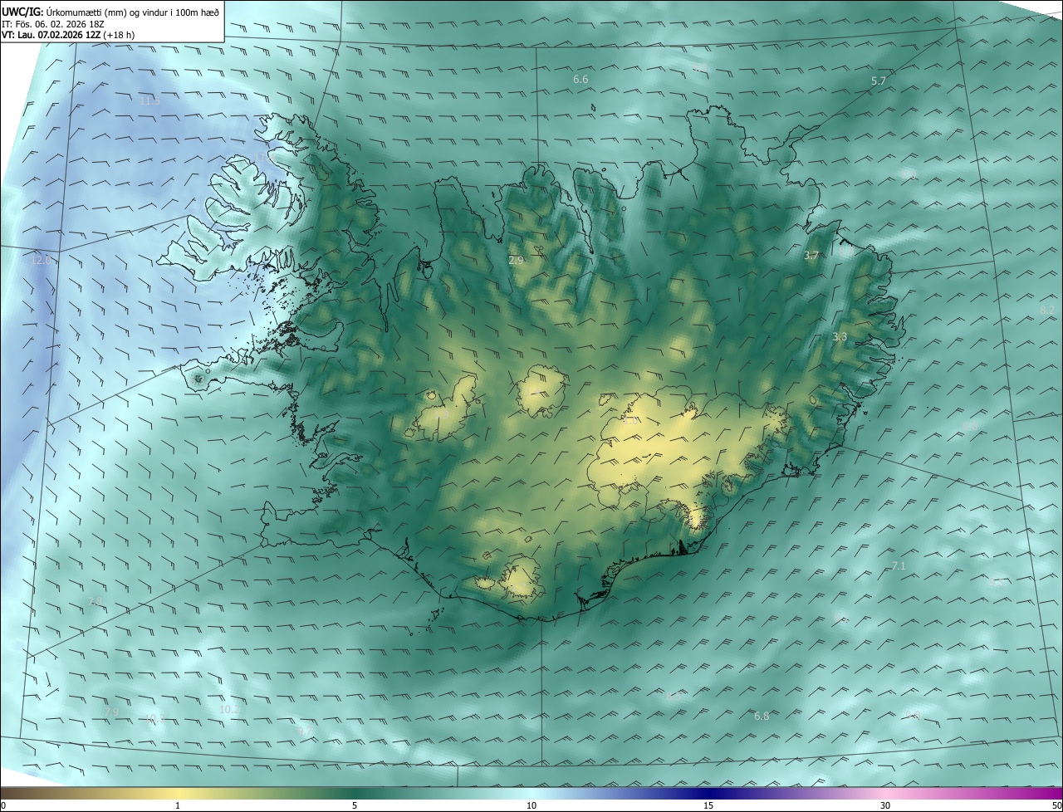Image resolution: width=1063 pixels, height=812 pixels.
Task: Click the 8.2 value at eastern edge
Action: 1047,310
